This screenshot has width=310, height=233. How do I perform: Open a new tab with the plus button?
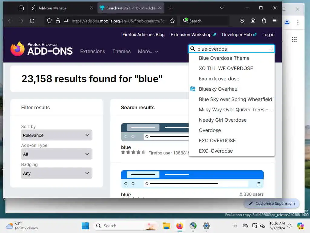point(171,8)
